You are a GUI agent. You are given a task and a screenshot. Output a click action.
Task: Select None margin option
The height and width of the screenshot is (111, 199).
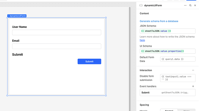click(187, 110)
